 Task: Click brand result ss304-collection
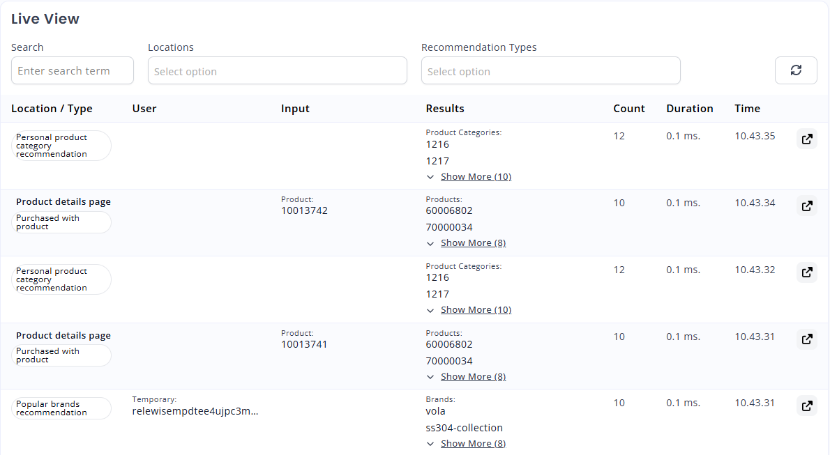[465, 428]
